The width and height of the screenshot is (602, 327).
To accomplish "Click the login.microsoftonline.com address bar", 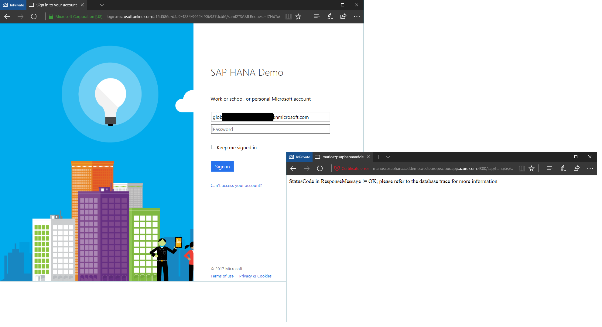I will 193,16.
